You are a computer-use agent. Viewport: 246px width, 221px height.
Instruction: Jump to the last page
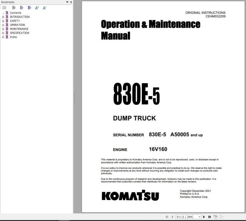click(210, 217)
